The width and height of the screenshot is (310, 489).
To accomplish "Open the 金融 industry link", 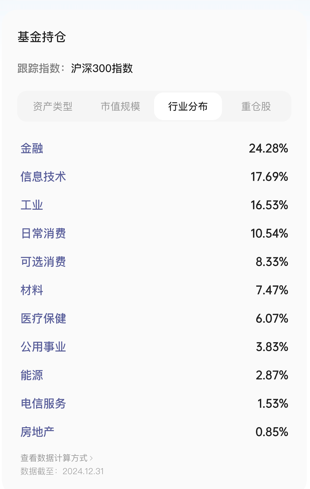I will (x=32, y=148).
